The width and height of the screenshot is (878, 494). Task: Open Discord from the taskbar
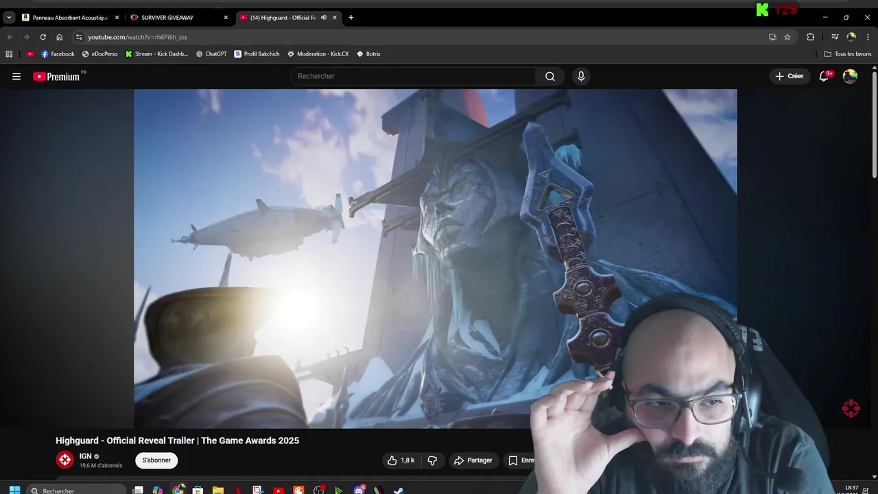coord(359,490)
